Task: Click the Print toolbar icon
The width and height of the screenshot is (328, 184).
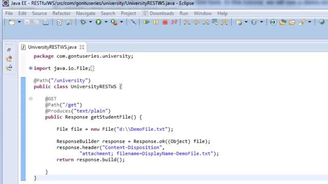Action: (46, 22)
